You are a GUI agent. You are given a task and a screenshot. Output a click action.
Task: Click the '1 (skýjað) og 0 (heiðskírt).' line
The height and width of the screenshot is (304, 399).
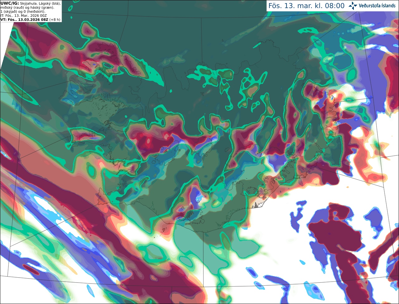pyautogui.click(x=23, y=12)
